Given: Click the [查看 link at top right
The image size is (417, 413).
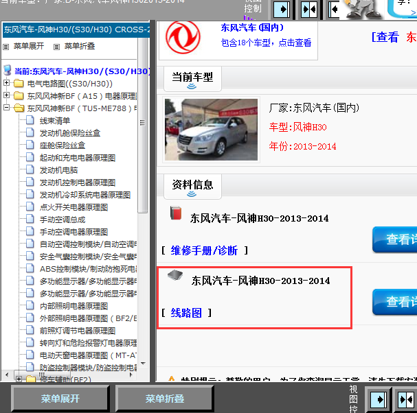Looking at the screenshot, I should (385, 37).
